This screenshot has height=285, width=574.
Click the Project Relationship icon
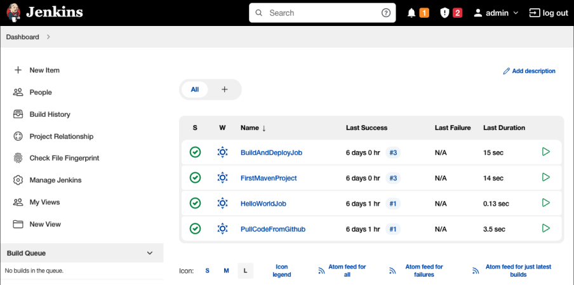[x=18, y=136]
